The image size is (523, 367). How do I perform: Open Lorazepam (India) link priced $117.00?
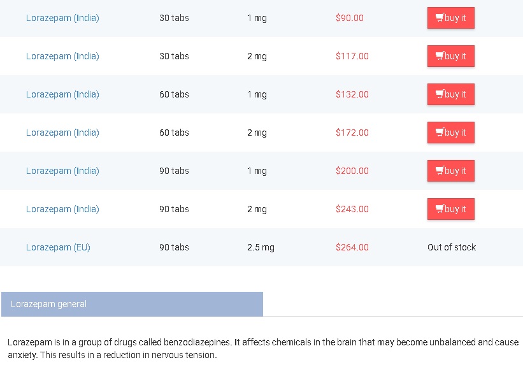click(62, 56)
